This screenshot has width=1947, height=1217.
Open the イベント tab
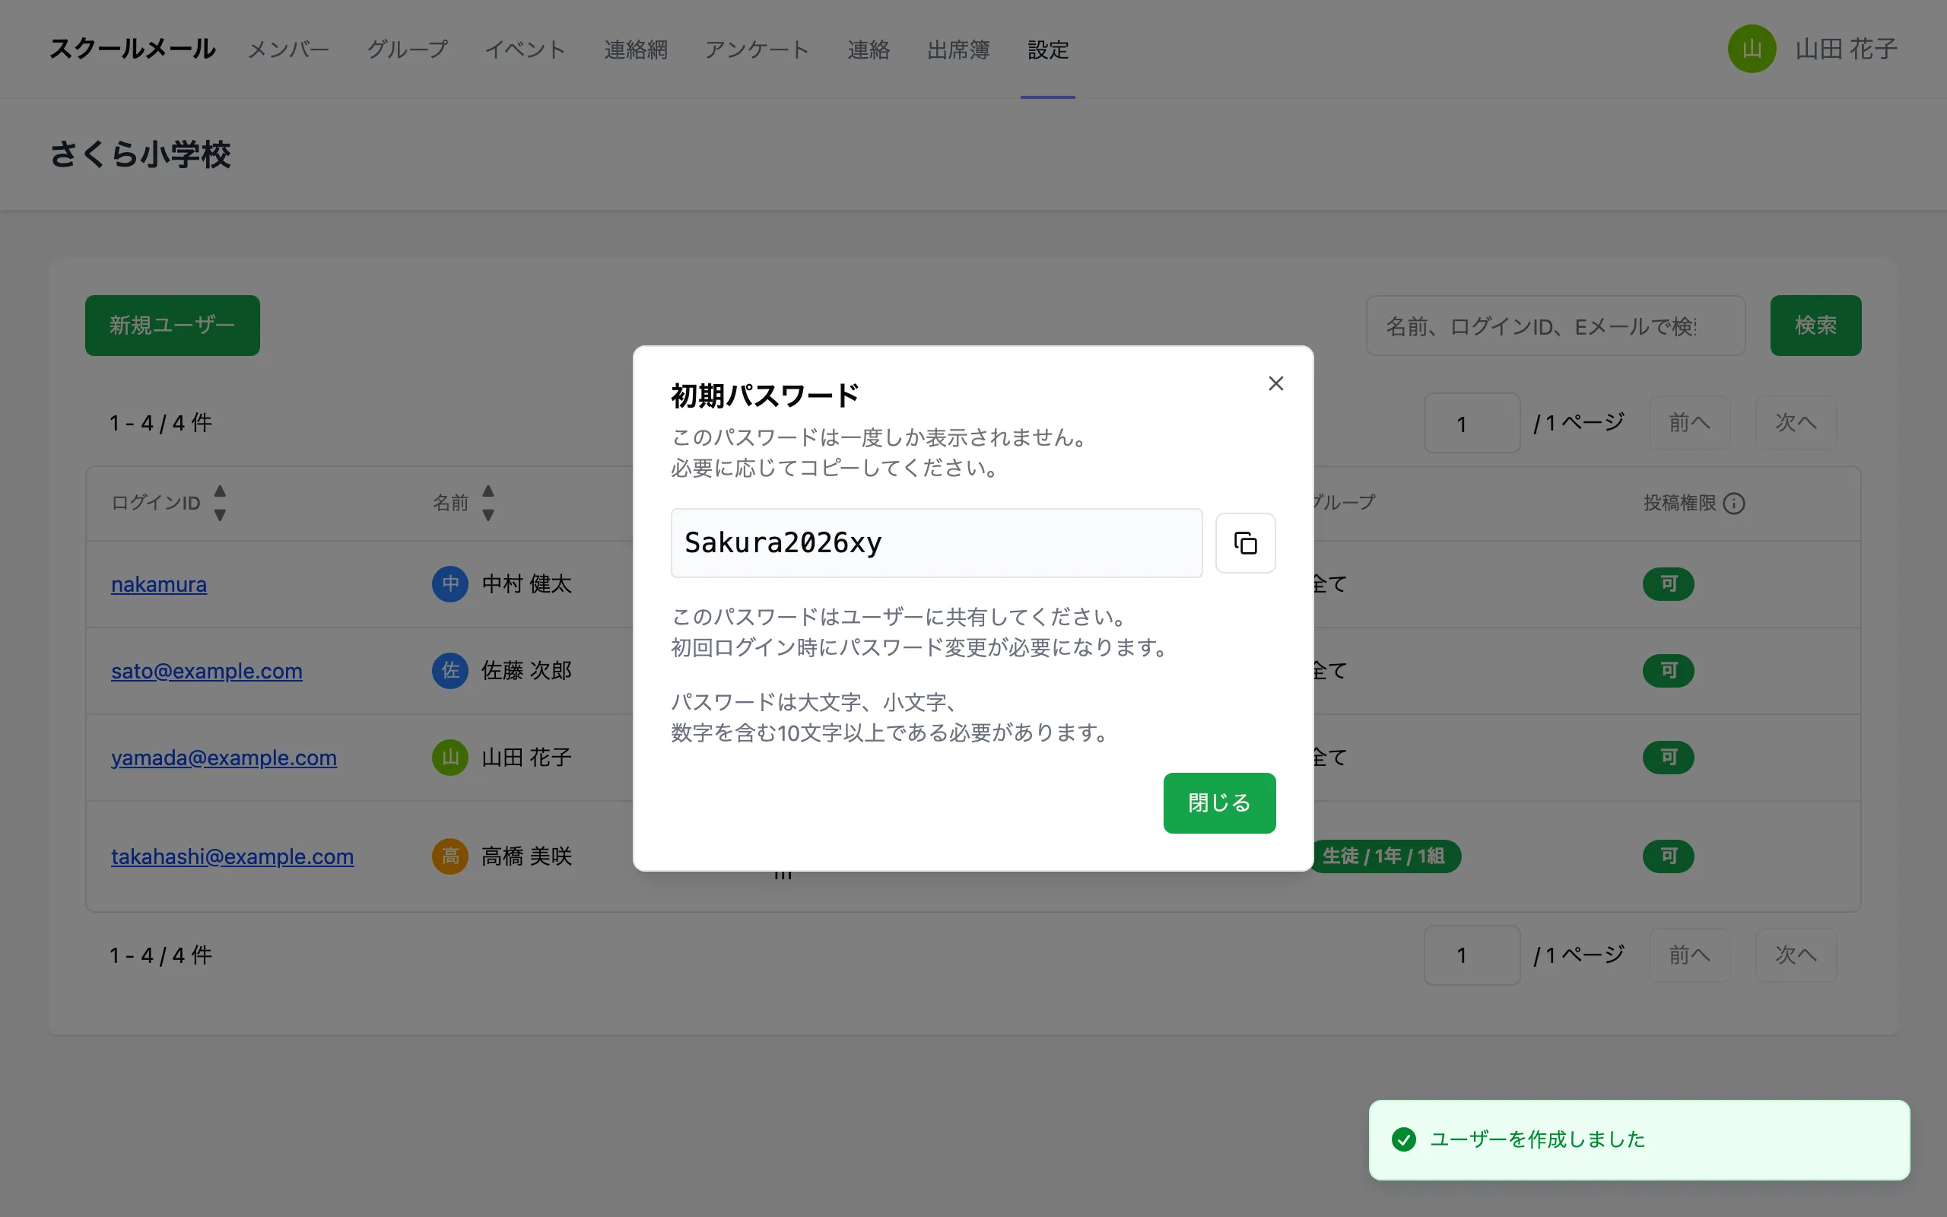point(526,50)
